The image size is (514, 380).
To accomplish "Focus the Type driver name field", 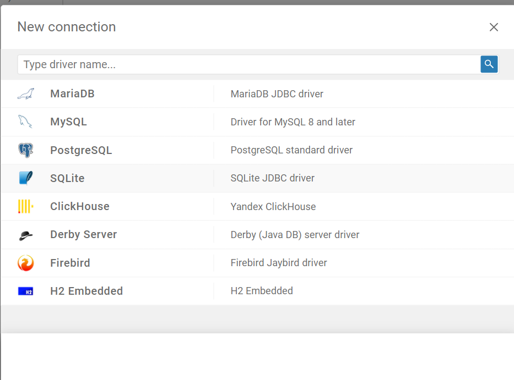I will (249, 64).
